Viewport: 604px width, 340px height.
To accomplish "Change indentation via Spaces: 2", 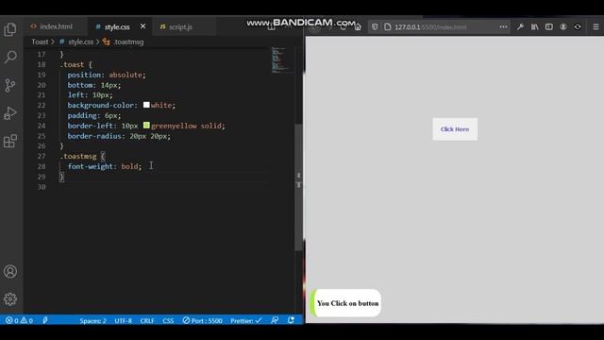I will point(92,321).
